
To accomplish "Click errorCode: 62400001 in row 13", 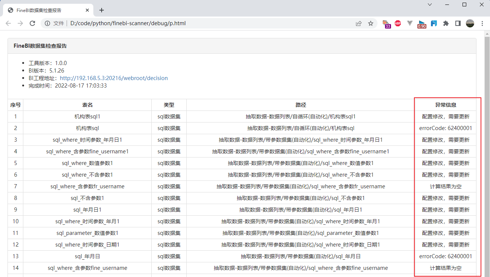I will [446, 256].
